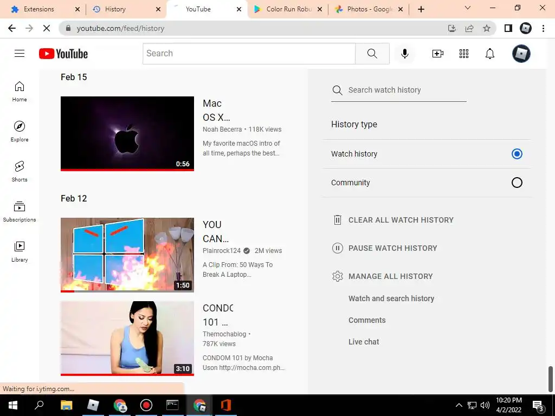This screenshot has width=555, height=416.
Task: Click the Search watch history field
Action: [399, 90]
